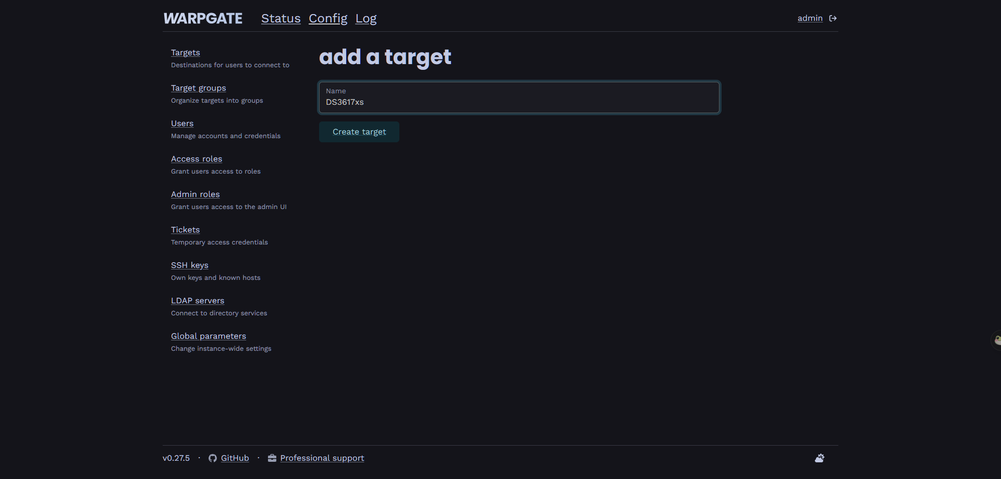1001x479 pixels.
Task: Open Target groups section
Action: pos(198,88)
